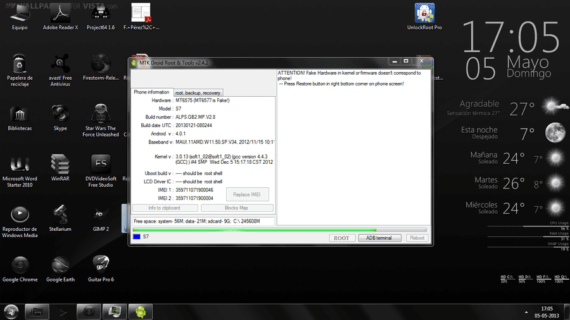Click the 17:05 clock widget
The image size is (570, 320).
click(x=510, y=37)
